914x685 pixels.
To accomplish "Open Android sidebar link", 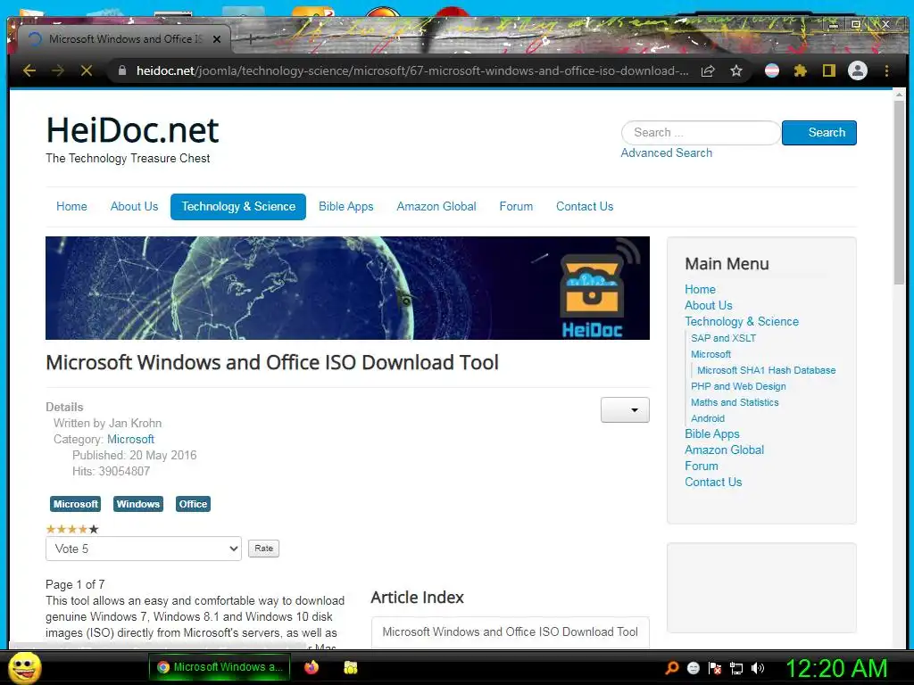I will tap(708, 418).
